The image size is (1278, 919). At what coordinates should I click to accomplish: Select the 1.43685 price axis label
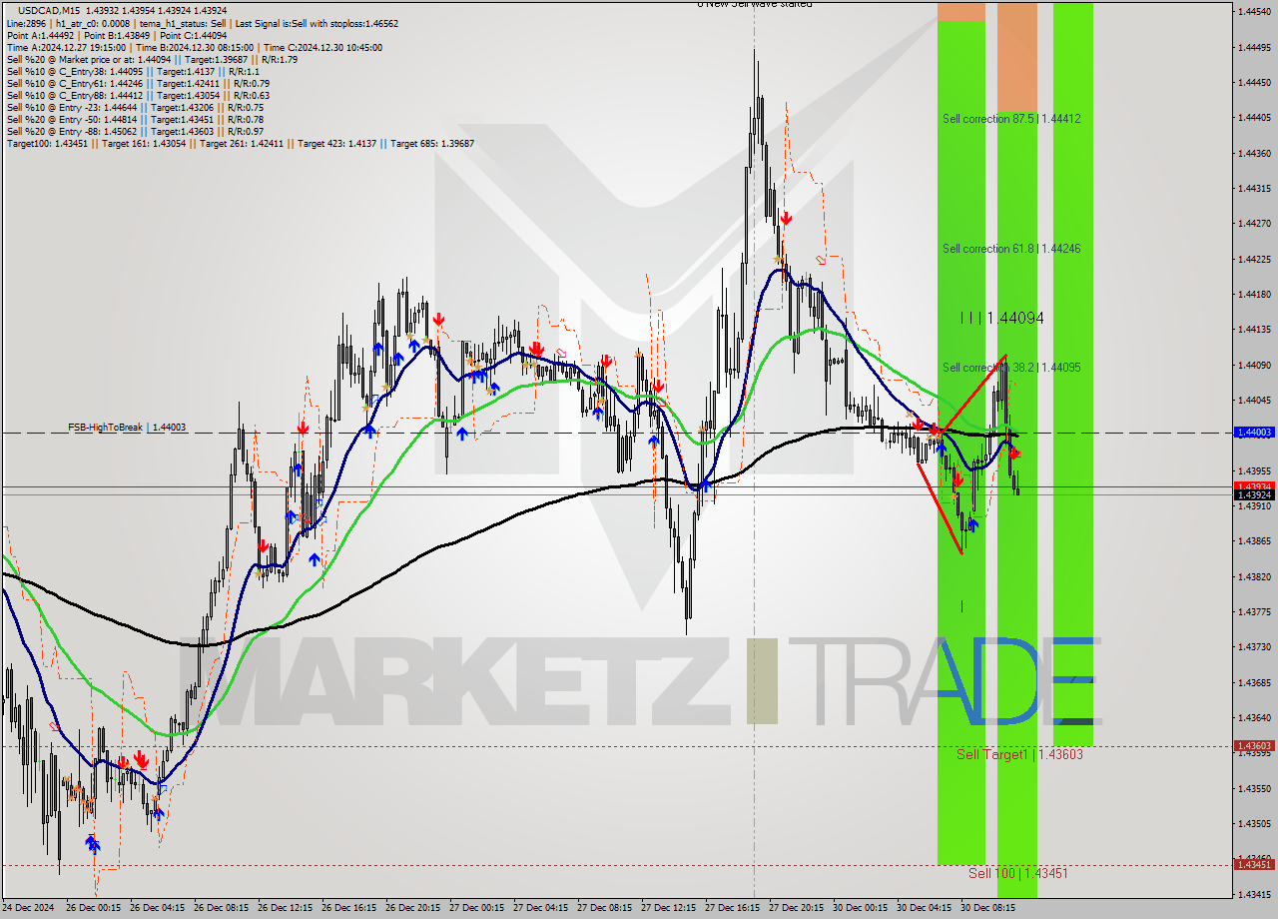1254,682
